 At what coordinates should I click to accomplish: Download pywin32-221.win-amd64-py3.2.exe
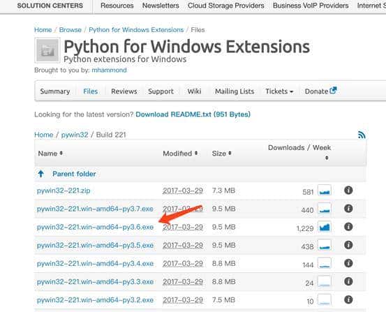95,300
